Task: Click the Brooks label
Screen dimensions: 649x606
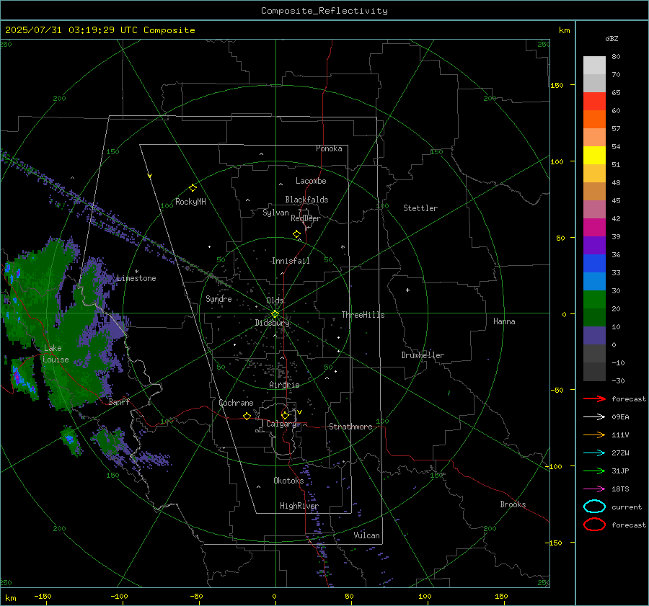Action: (513, 504)
